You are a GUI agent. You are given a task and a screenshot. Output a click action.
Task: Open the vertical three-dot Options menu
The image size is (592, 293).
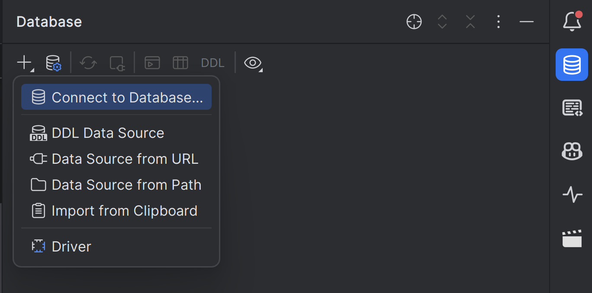499,22
